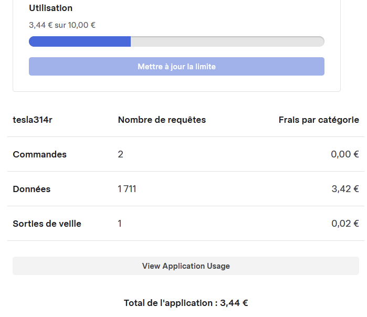Select the Commandes row label
Viewport: 367px width, 317px height.
[x=40, y=154]
